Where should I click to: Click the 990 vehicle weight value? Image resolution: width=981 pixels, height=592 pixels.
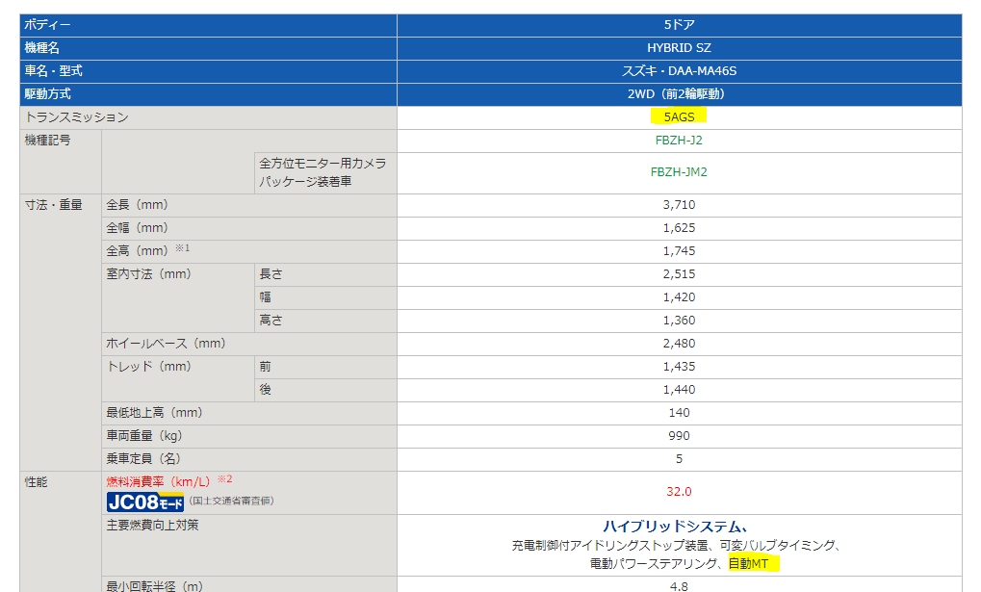tap(679, 437)
